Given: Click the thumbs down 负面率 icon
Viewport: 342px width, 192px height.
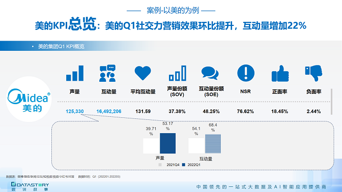Looking at the screenshot, I should click(313, 73).
